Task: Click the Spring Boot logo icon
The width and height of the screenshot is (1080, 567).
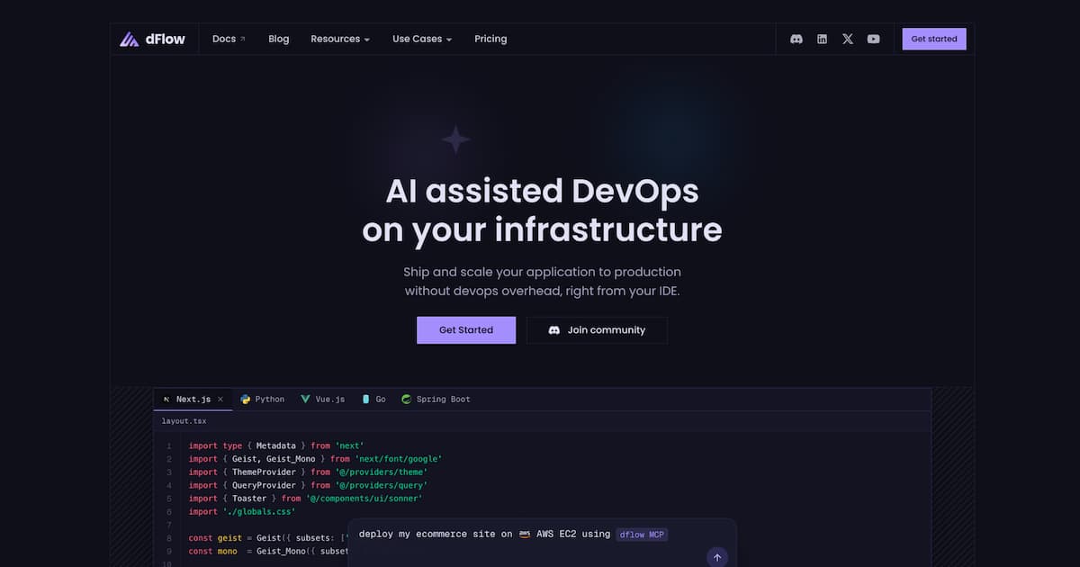Action: (x=406, y=400)
